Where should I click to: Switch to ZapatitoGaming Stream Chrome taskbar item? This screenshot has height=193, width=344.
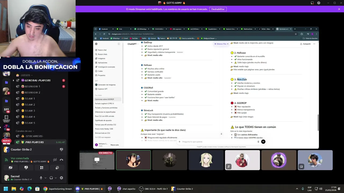point(58,189)
